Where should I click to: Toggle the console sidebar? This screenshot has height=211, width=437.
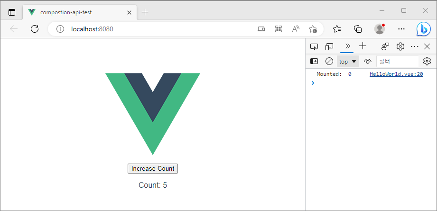tap(314, 61)
